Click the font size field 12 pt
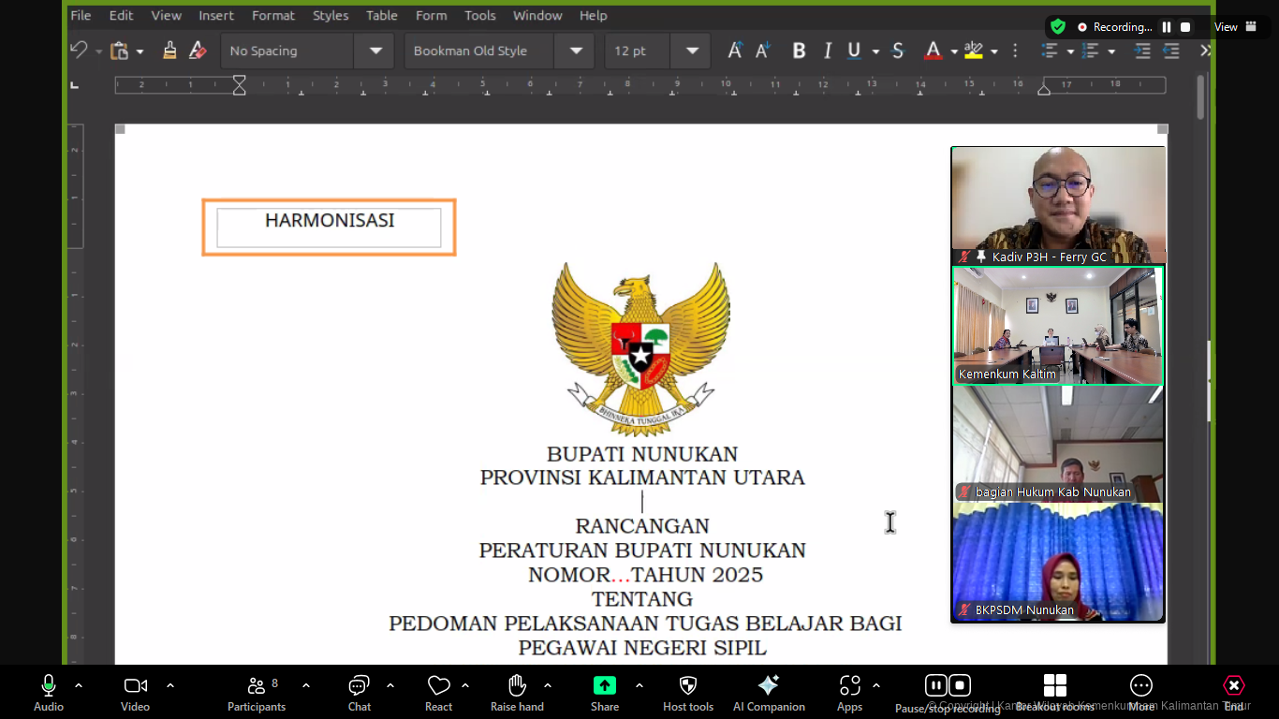The height and width of the screenshot is (719, 1279). pos(639,51)
